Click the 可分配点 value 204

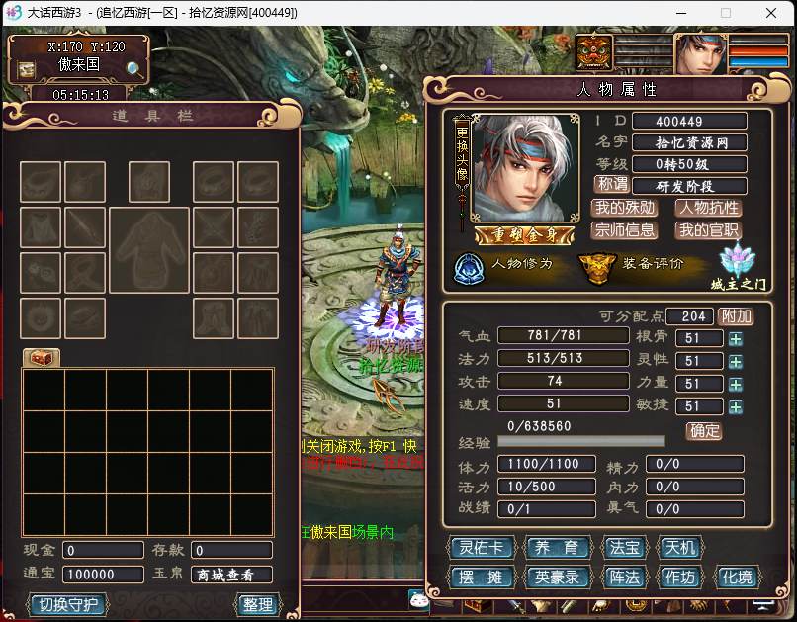[x=690, y=316]
